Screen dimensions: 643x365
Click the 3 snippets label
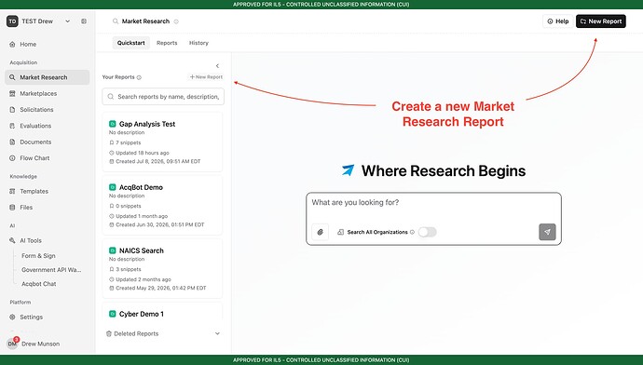tap(128, 269)
